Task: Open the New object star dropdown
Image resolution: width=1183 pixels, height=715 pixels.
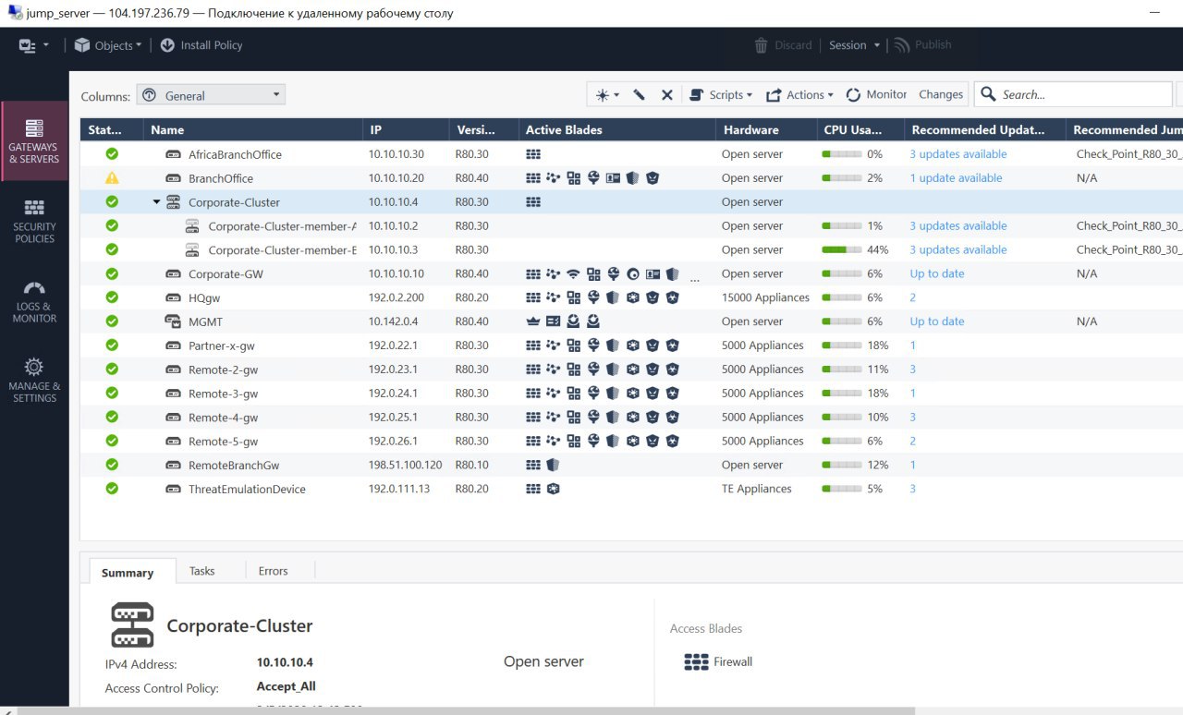Action: click(607, 94)
